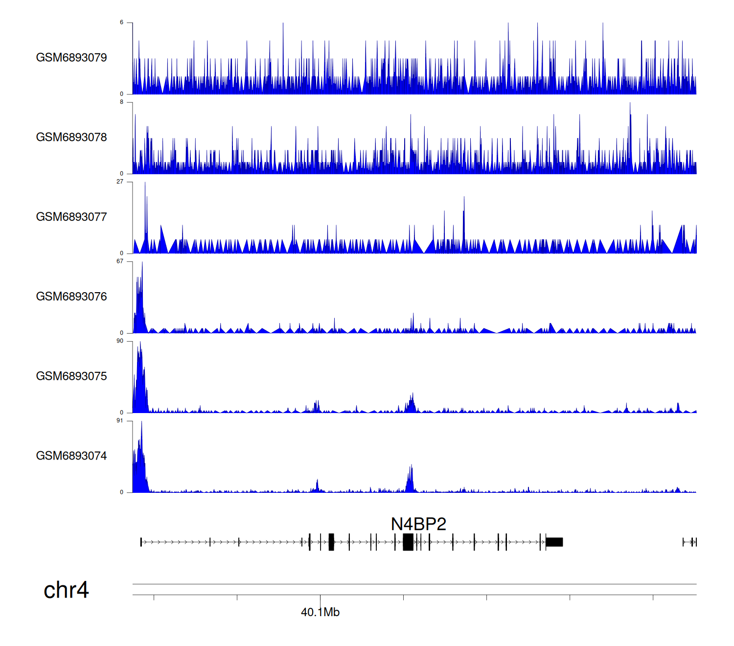
Task: Click the small neighboring gene at far right
Action: [x=690, y=542]
